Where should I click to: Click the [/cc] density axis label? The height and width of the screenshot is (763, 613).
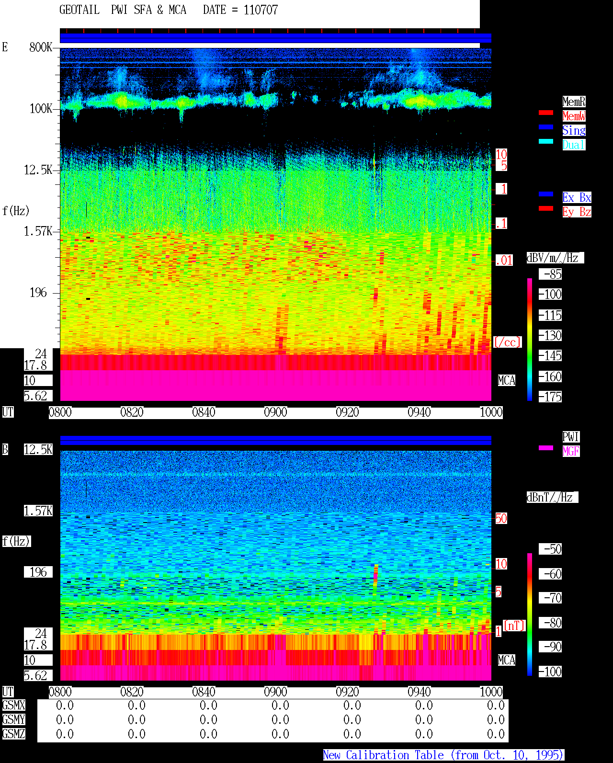[507, 342]
